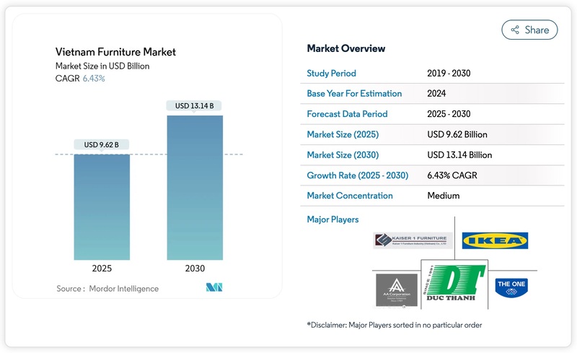This screenshot has height=353, width=577.
Task: Click the Forecast Data Period label
Action: click(x=348, y=114)
